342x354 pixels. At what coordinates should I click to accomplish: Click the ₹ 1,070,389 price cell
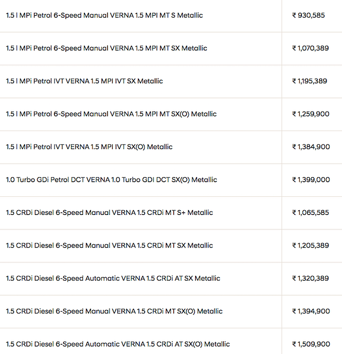coord(310,48)
